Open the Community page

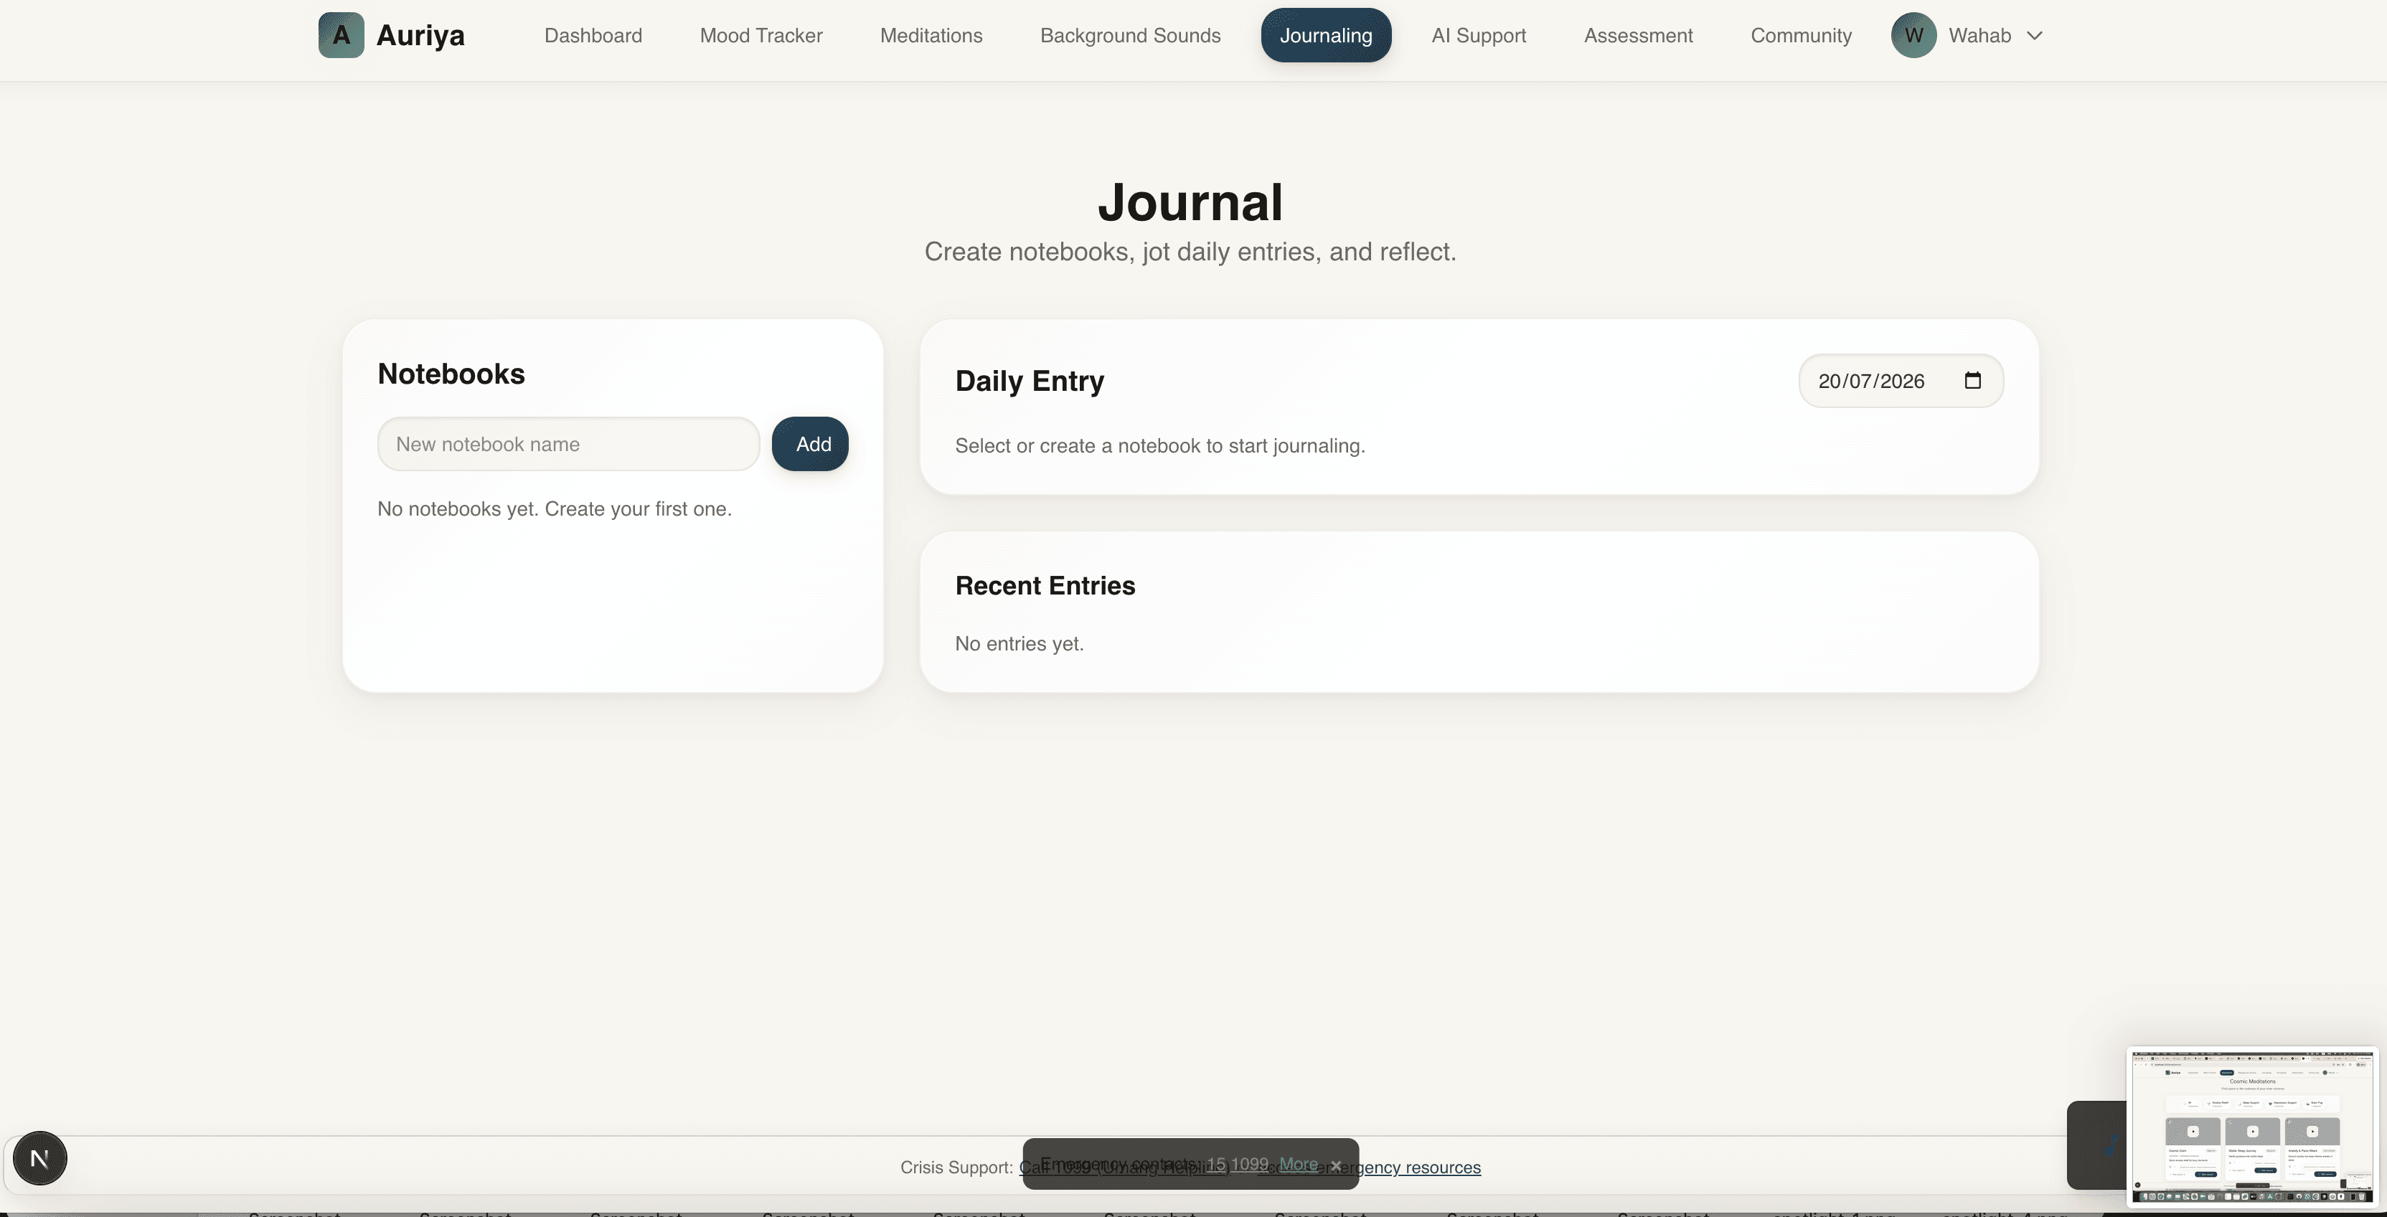tap(1802, 35)
